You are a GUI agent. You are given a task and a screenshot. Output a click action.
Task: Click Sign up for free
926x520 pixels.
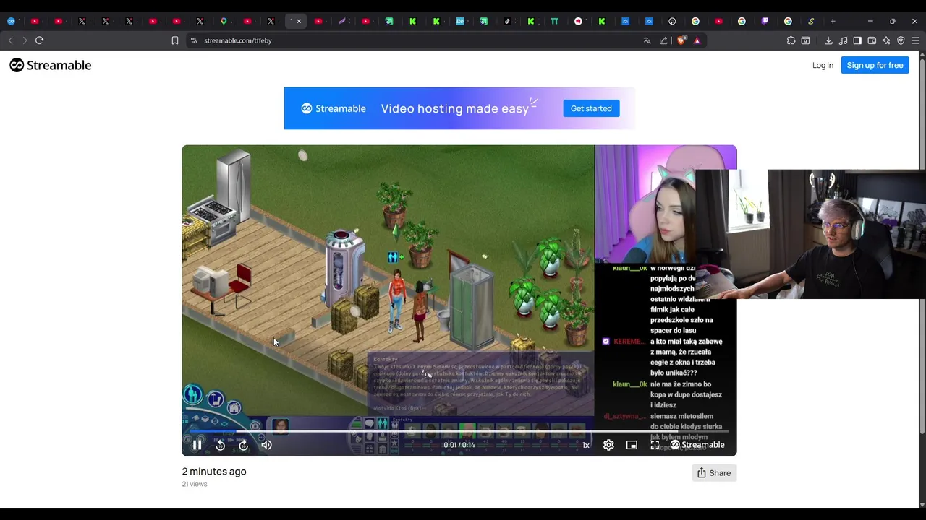tap(875, 65)
